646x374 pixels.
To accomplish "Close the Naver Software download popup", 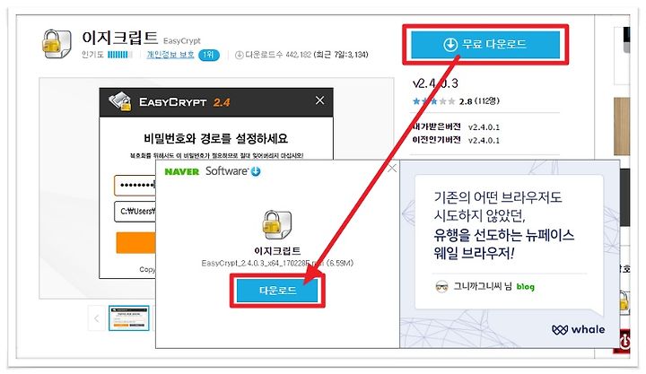I will click(392, 168).
